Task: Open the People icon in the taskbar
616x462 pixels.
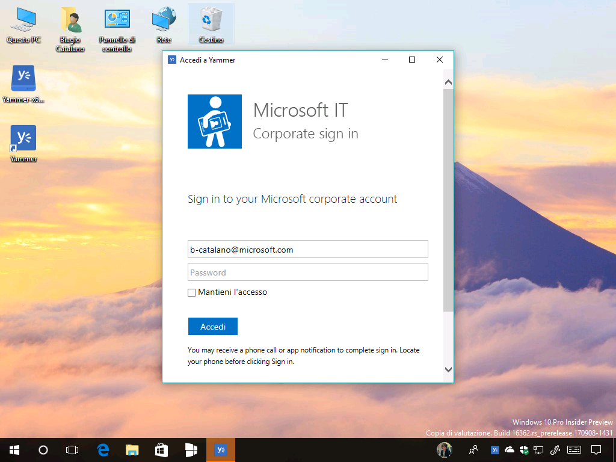Action: tap(474, 450)
